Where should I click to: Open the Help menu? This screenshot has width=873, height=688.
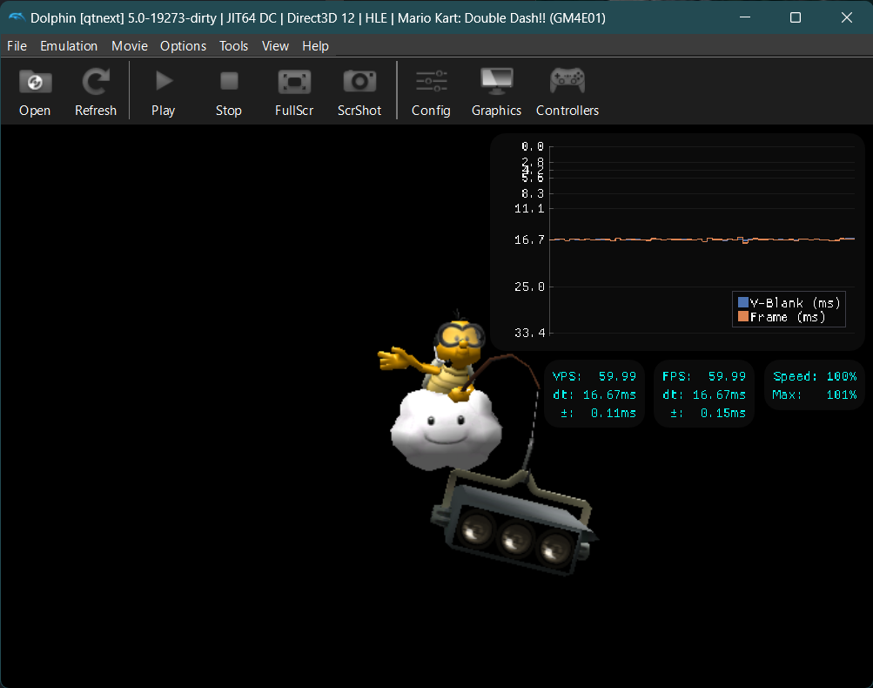315,45
